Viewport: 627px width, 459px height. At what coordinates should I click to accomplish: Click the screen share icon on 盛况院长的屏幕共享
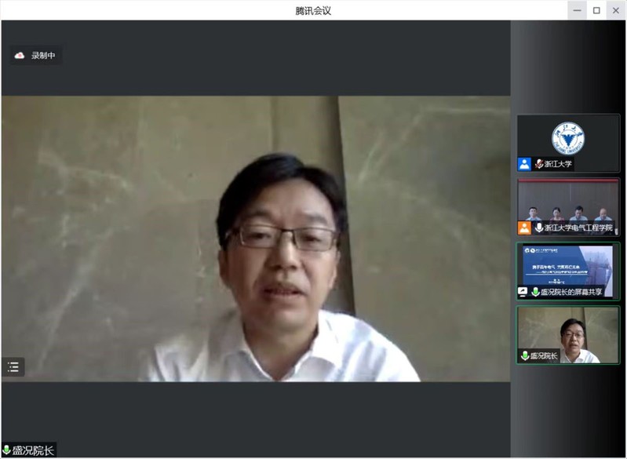tap(523, 292)
